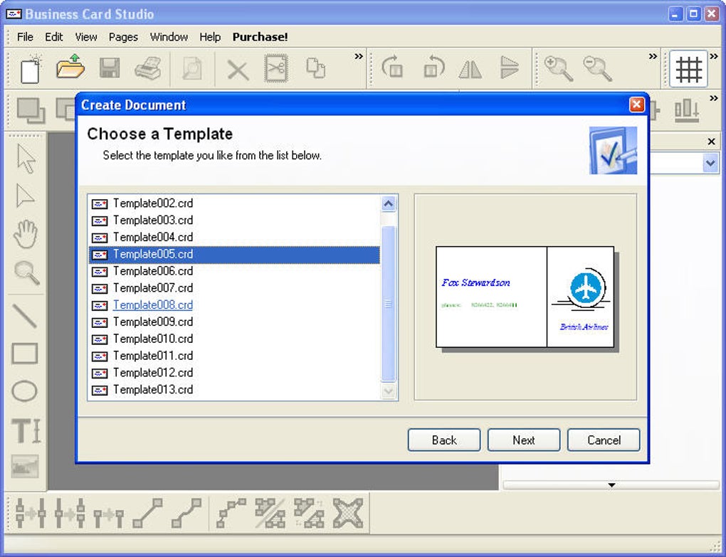The height and width of the screenshot is (557, 726).
Task: Click the Cancel button
Action: [604, 440]
